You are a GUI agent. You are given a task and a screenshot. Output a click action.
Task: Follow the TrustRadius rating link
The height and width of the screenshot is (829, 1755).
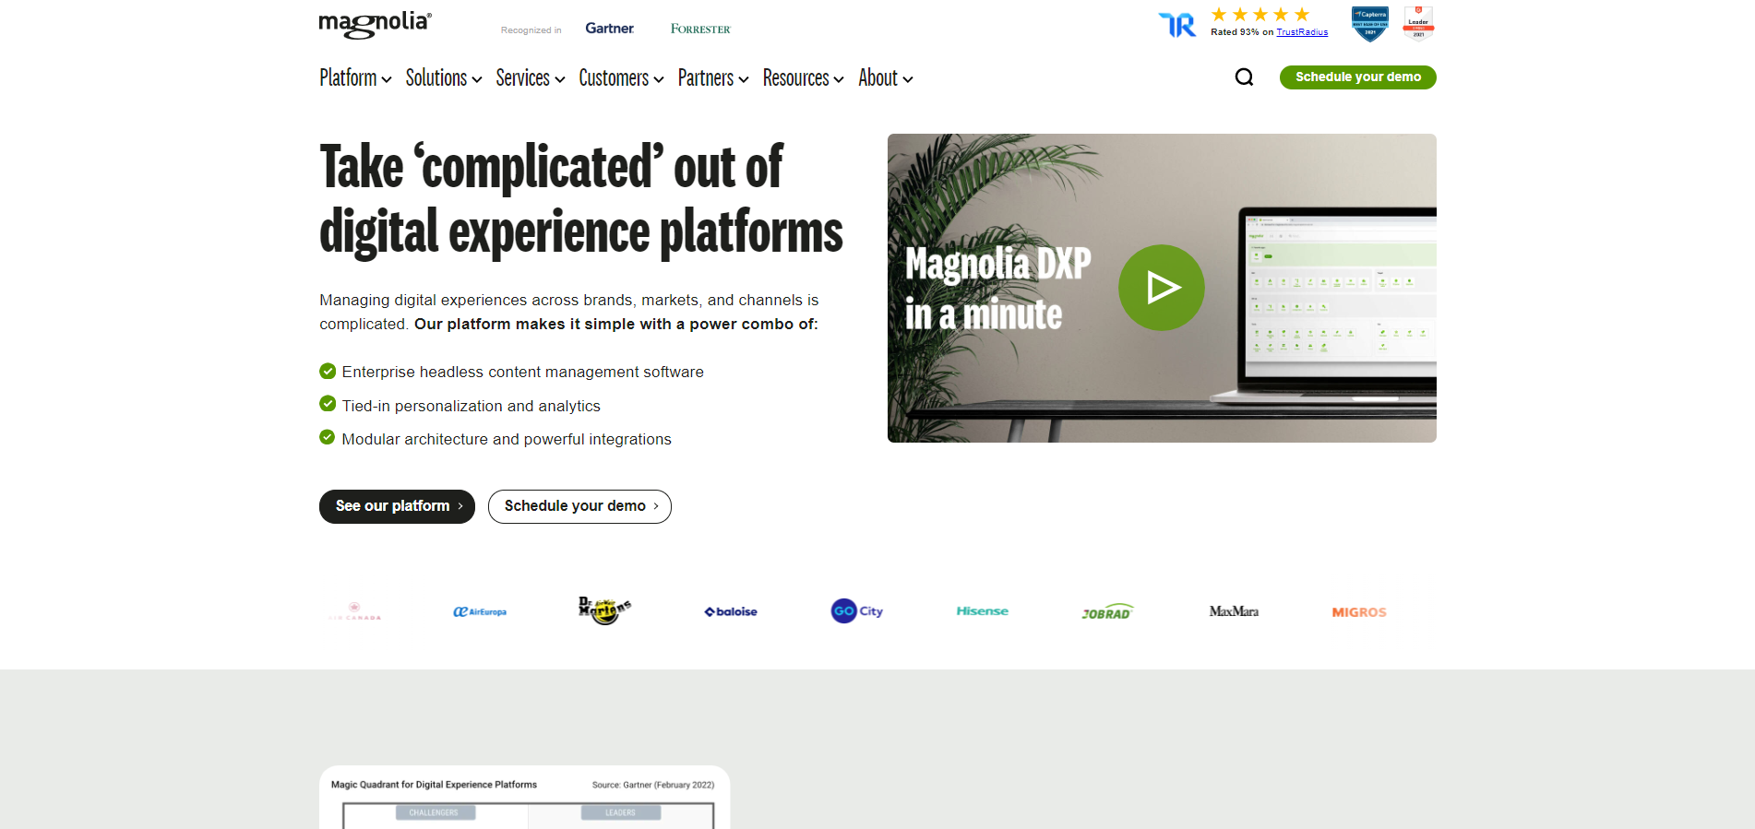[1301, 32]
